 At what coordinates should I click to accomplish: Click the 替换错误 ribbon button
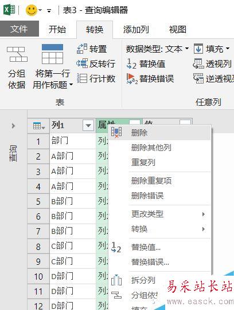(150, 79)
